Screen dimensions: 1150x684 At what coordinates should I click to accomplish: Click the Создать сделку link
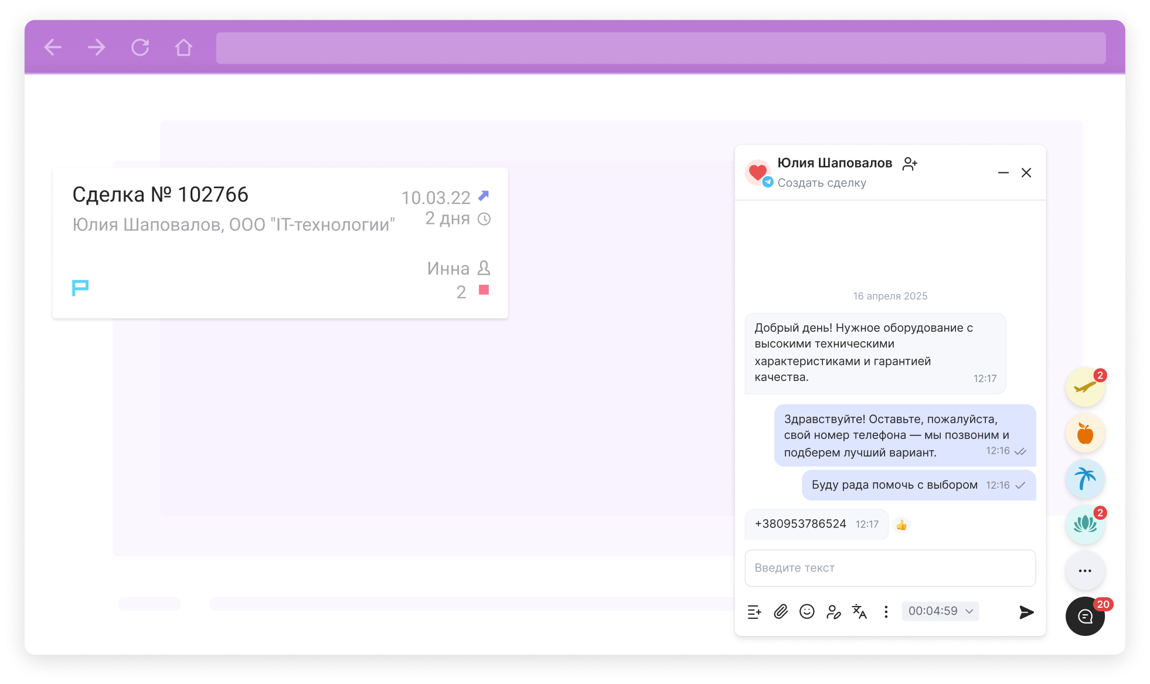tap(822, 182)
